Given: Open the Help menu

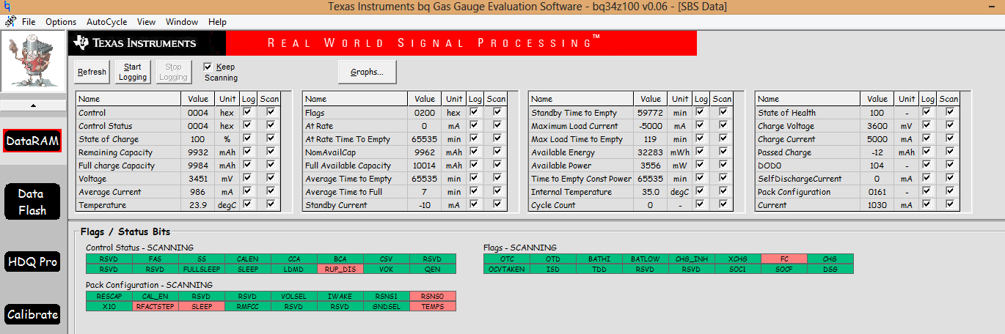Looking at the screenshot, I should (x=217, y=22).
